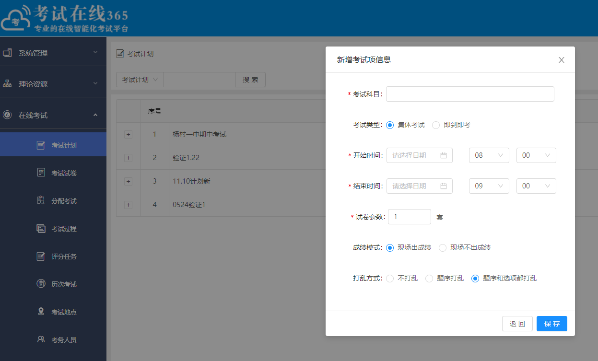Click the 历次考试 history icon
Viewport: 598px width, 361px height.
pos(41,284)
